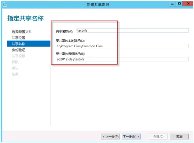Proceed with the 下一步(N) button
Screen dimensions: 194x143
point(131,136)
